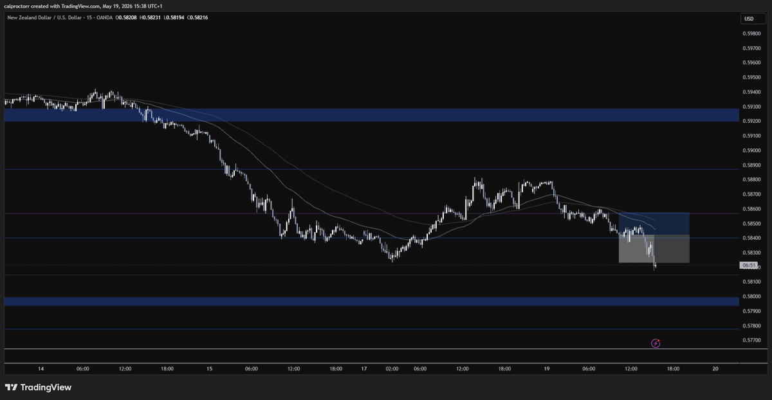This screenshot has height=400, width=772.
Task: Click the 0.57800 price axis label
Action: (x=753, y=325)
